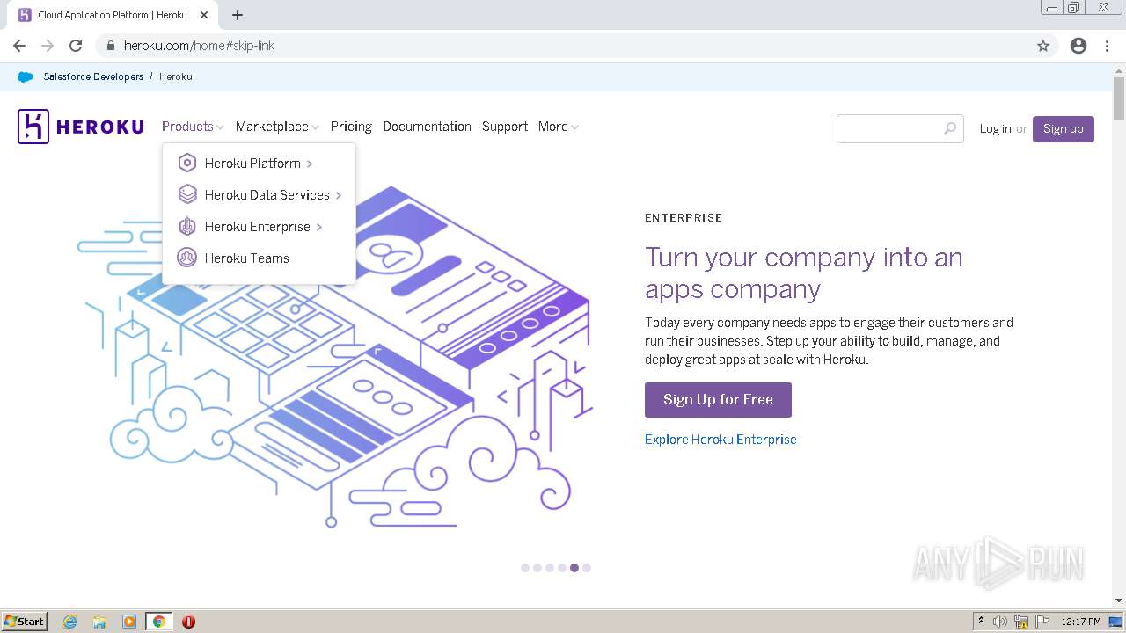View site info via the padlock icon
Image resolution: width=1126 pixels, height=633 pixels.
click(x=111, y=46)
